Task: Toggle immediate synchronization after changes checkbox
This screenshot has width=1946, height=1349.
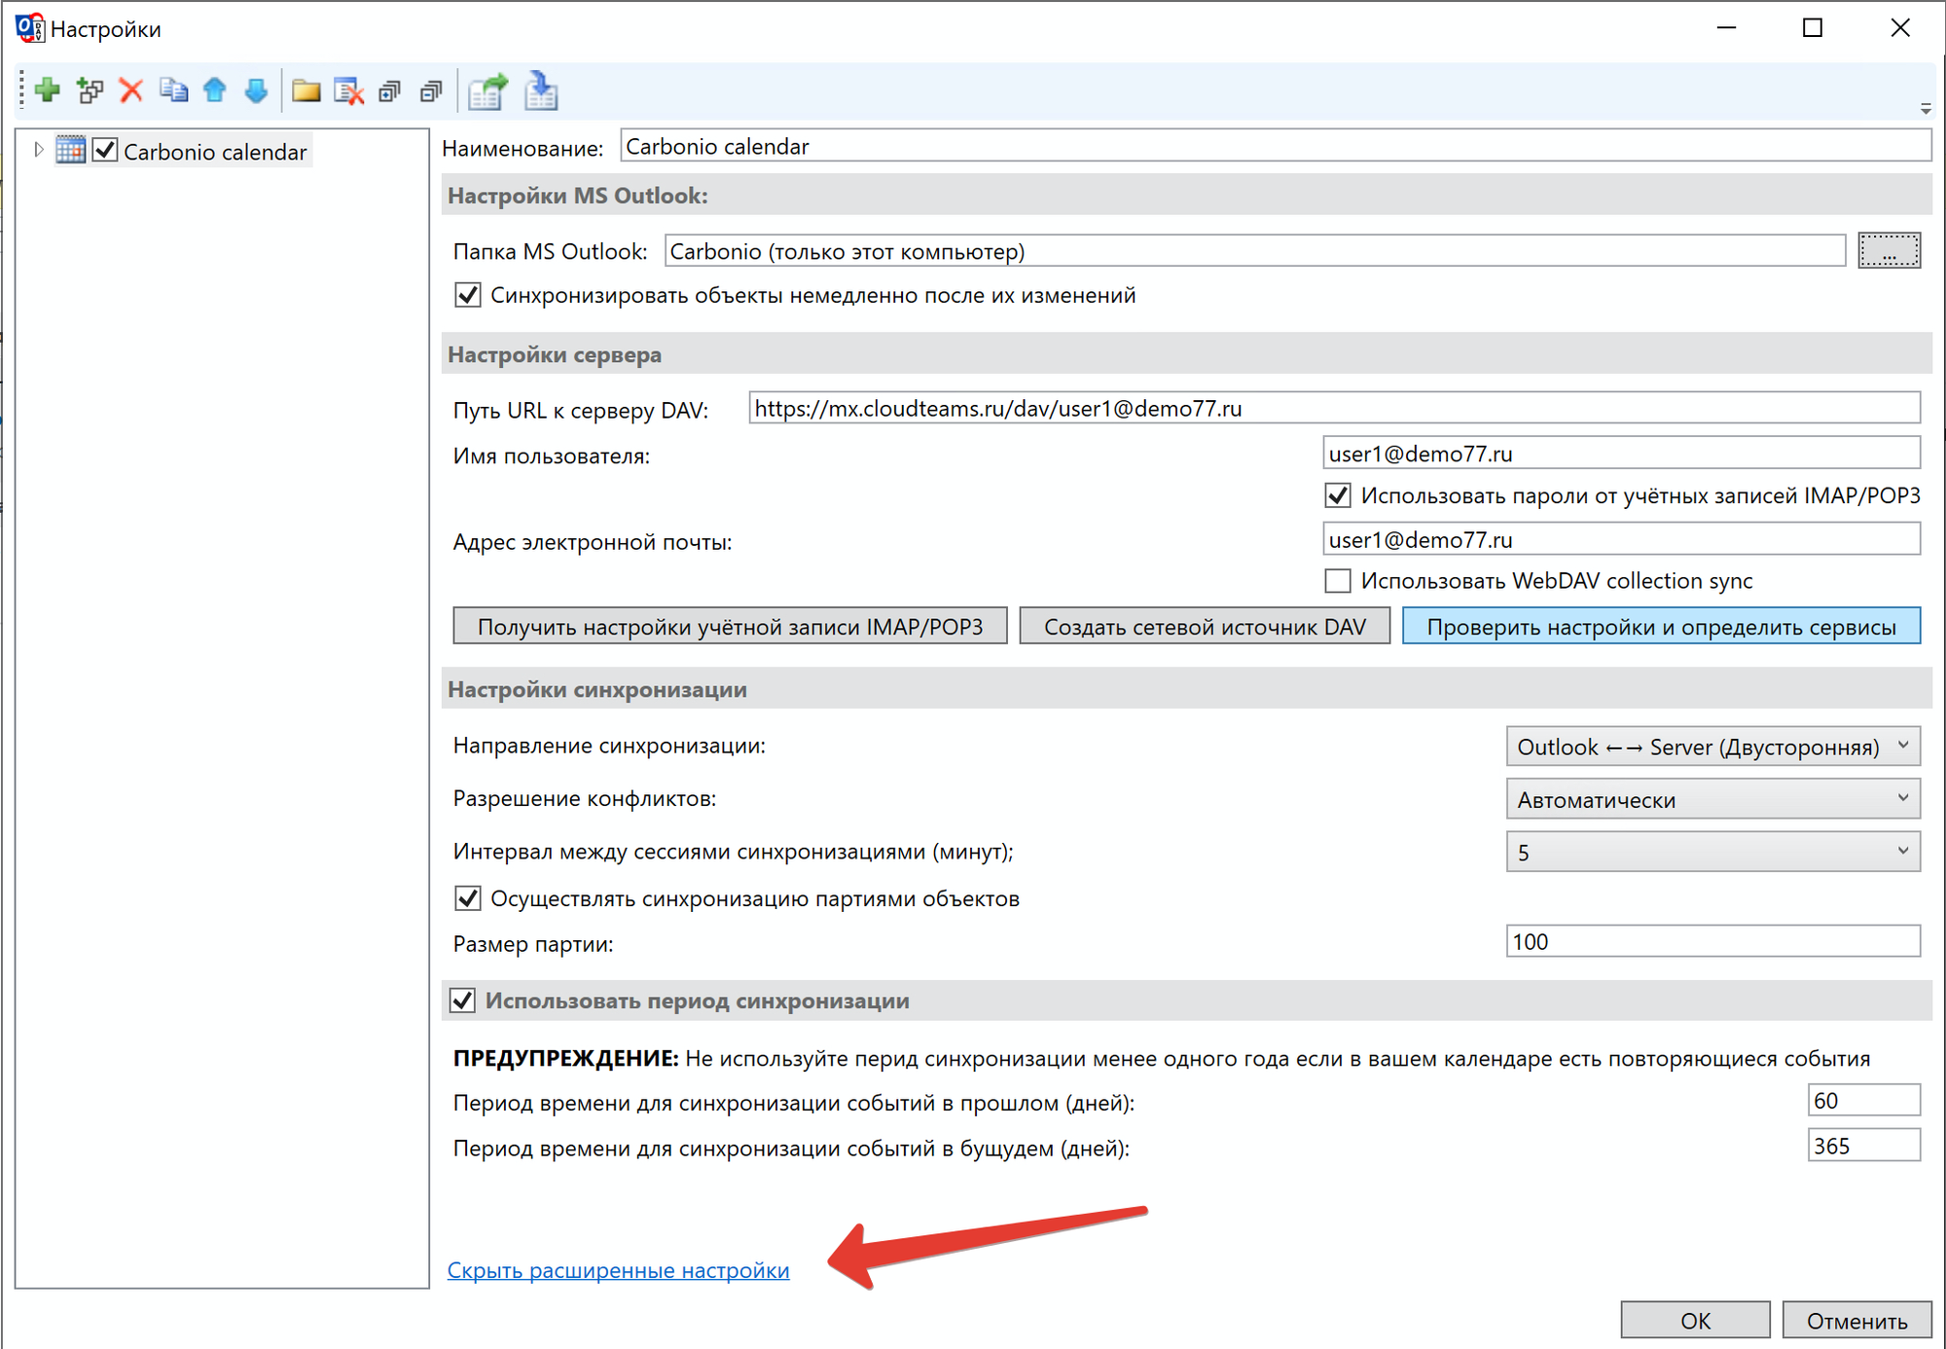Action: (x=468, y=295)
